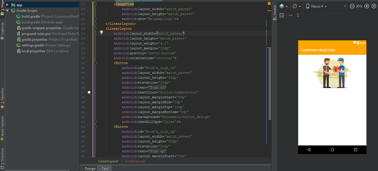Click the match widths constraint icon
The height and width of the screenshot is (171, 378).
point(290,15)
